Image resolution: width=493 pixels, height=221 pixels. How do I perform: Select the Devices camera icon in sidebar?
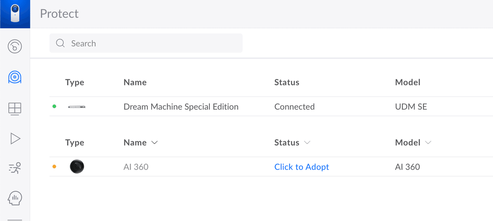pyautogui.click(x=15, y=77)
